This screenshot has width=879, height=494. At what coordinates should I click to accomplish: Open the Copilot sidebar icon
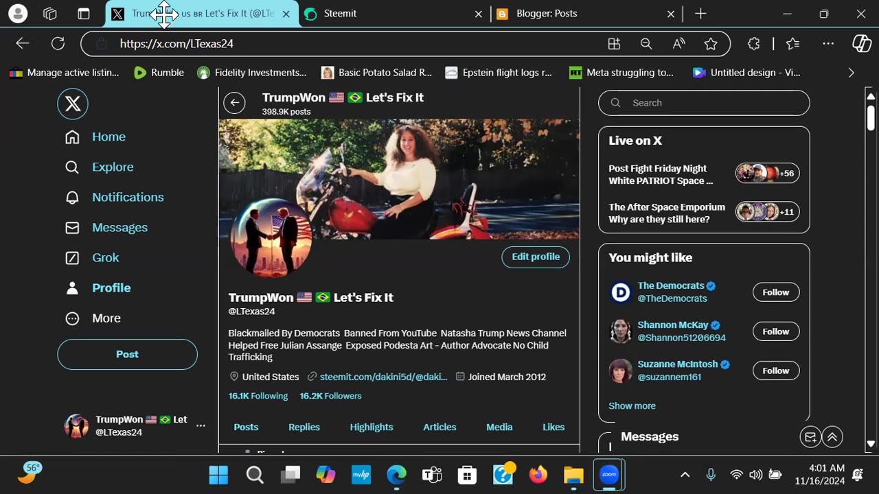[862, 43]
